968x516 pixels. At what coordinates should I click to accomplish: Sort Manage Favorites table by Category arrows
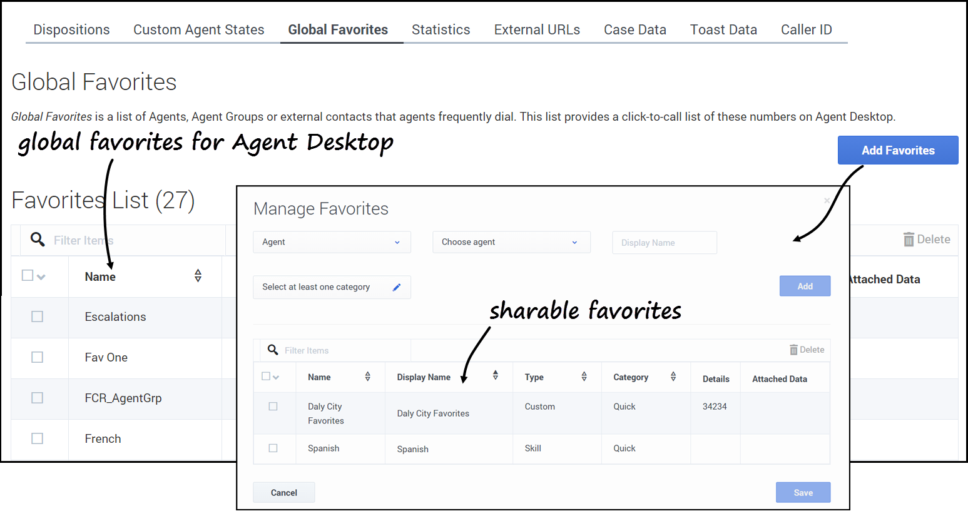coord(673,377)
